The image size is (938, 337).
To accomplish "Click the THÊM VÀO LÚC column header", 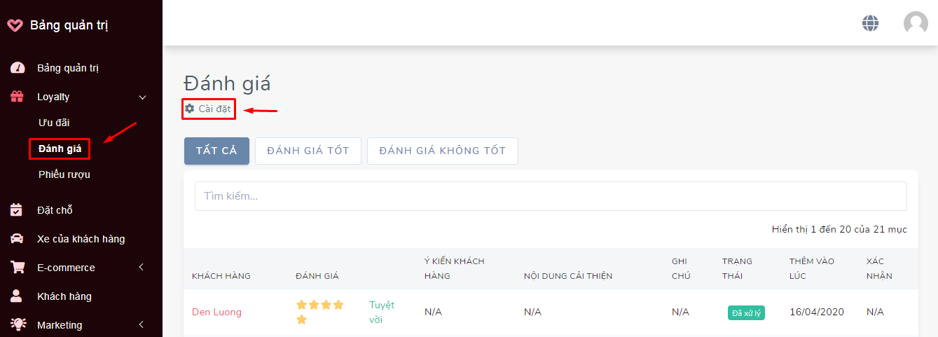I will coord(812,268).
